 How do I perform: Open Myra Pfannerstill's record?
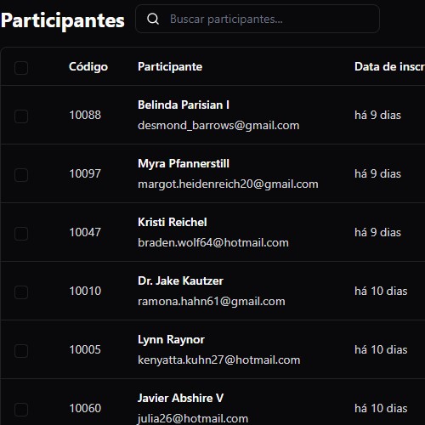pos(184,163)
